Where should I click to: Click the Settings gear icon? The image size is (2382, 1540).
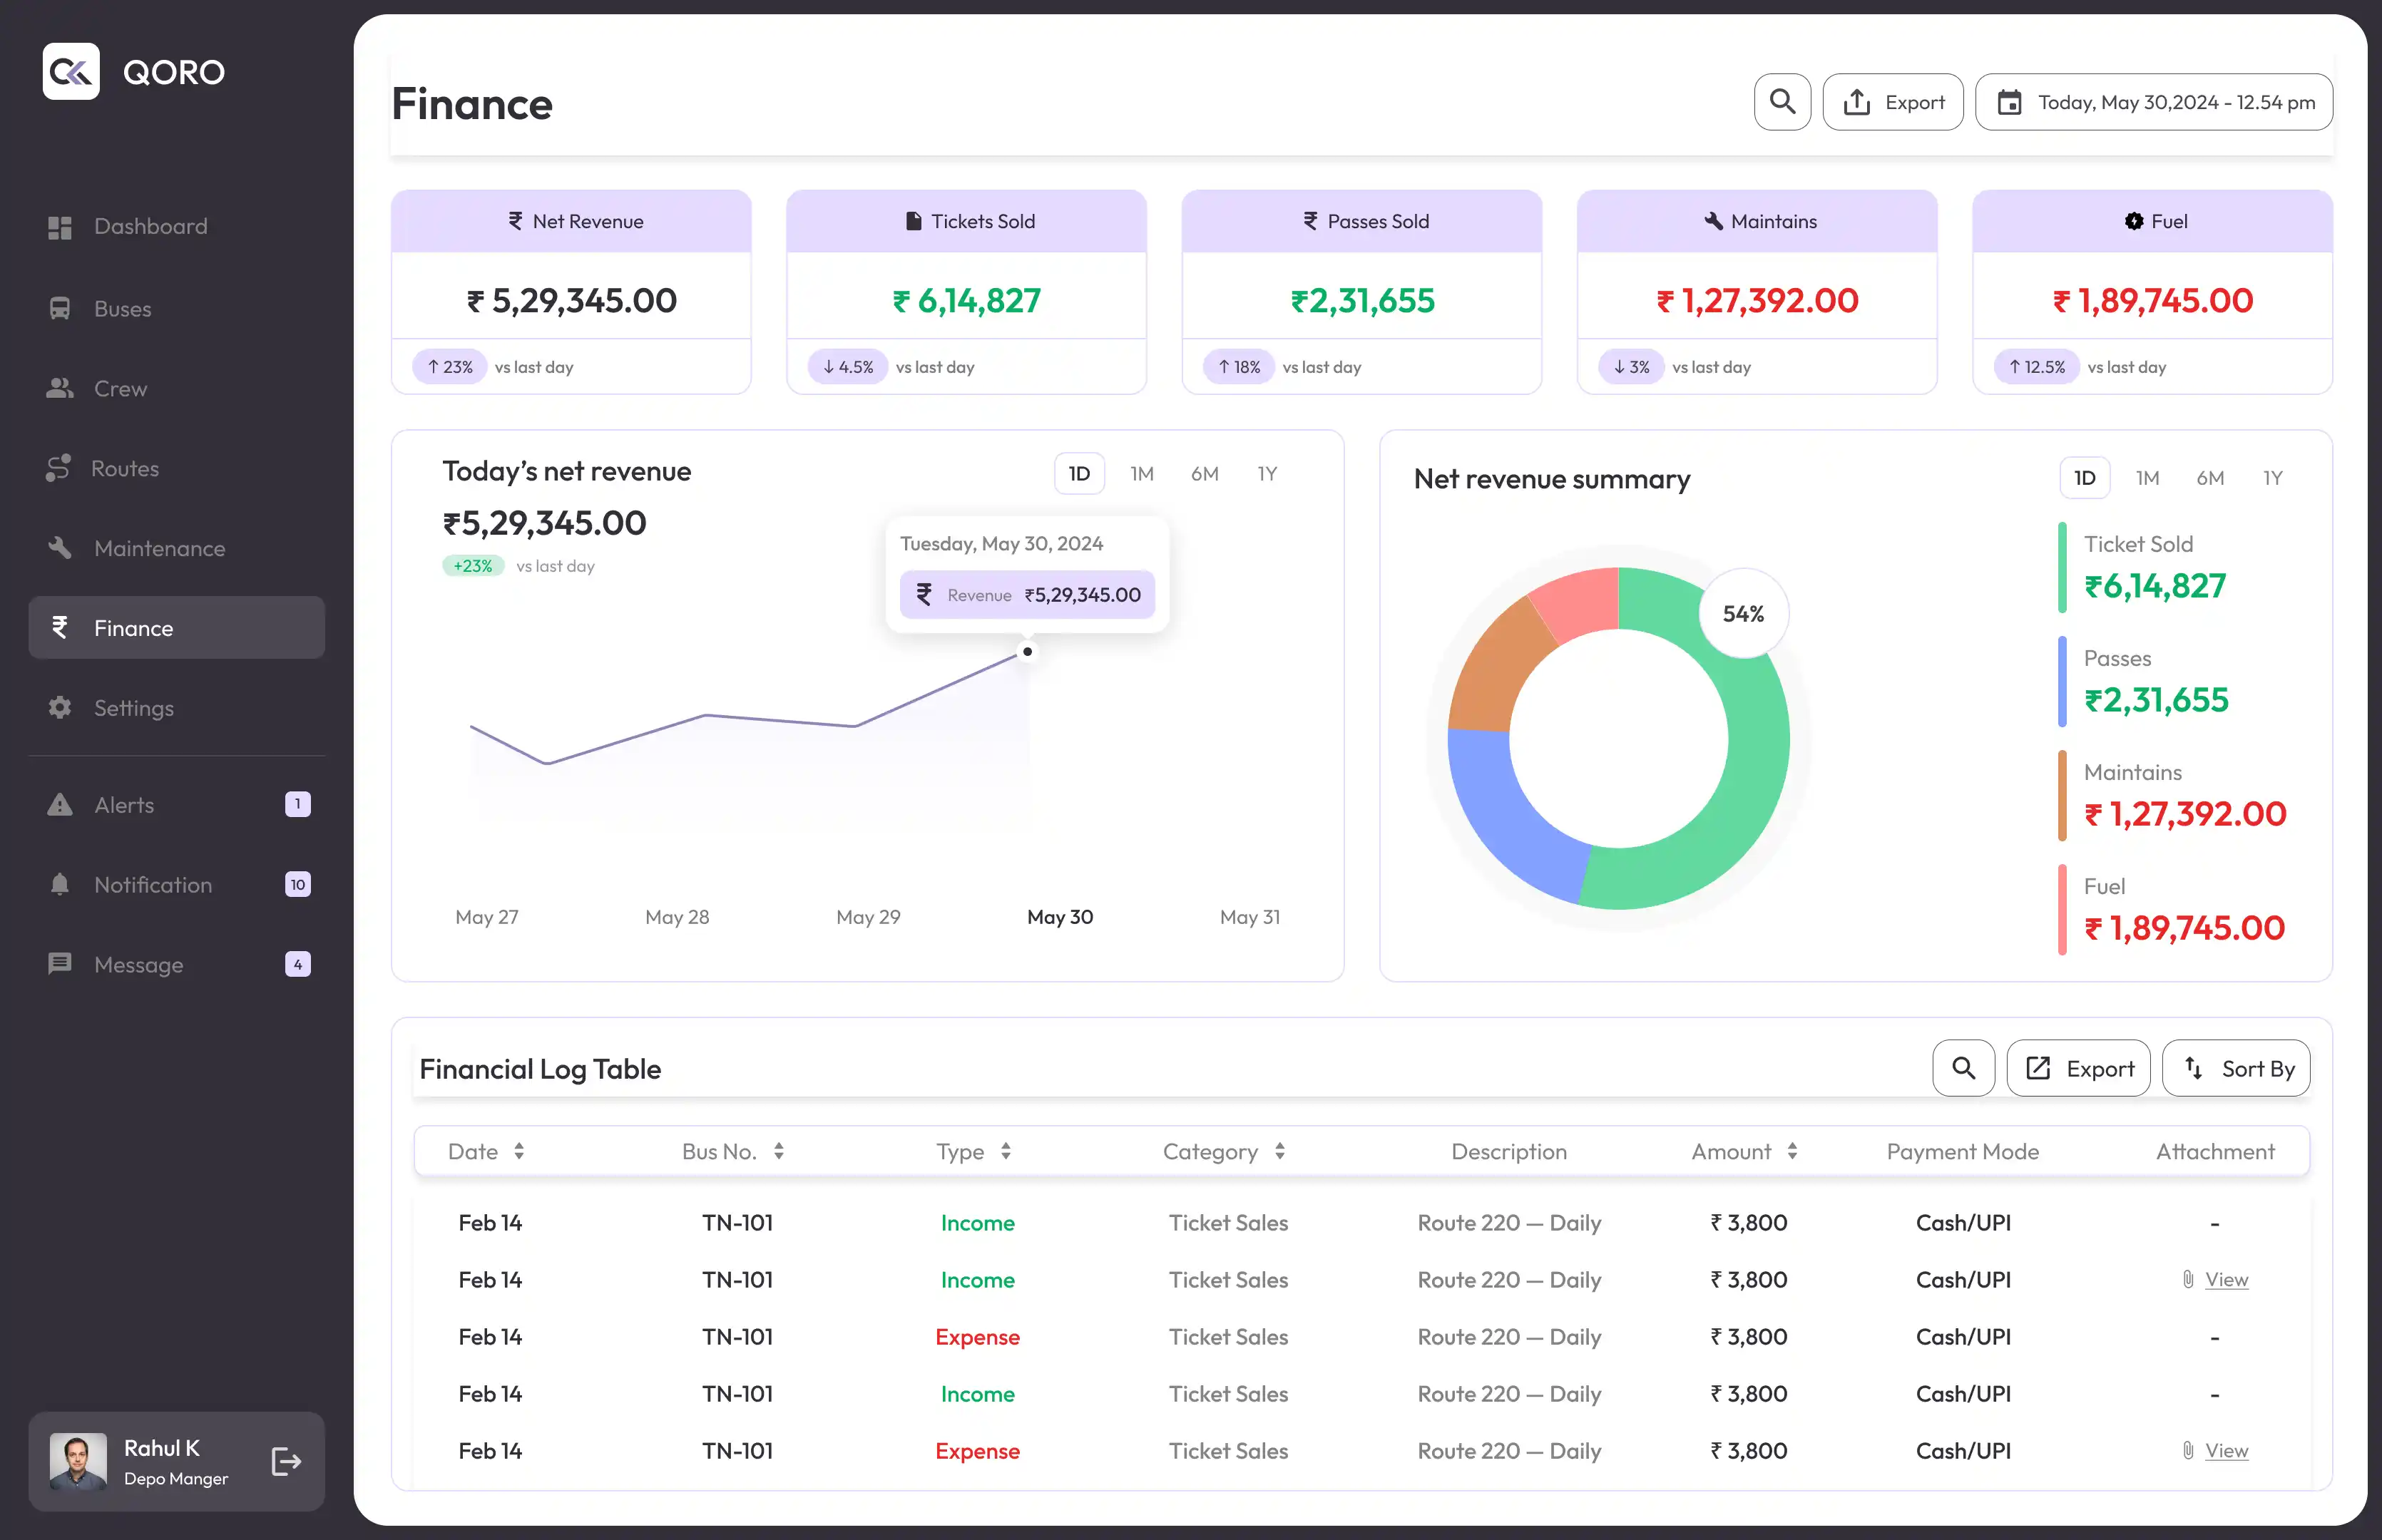pos(60,708)
